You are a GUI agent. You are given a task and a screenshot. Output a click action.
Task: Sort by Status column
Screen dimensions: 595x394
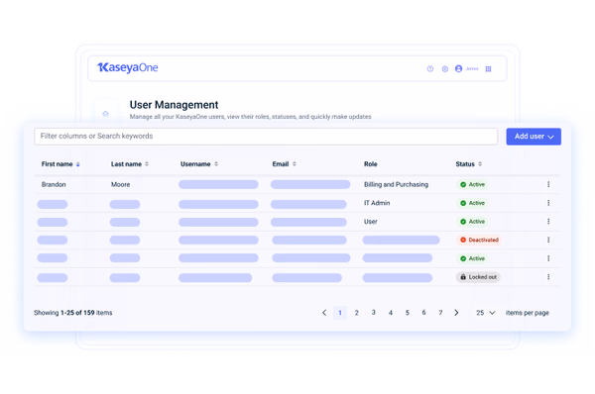480,164
